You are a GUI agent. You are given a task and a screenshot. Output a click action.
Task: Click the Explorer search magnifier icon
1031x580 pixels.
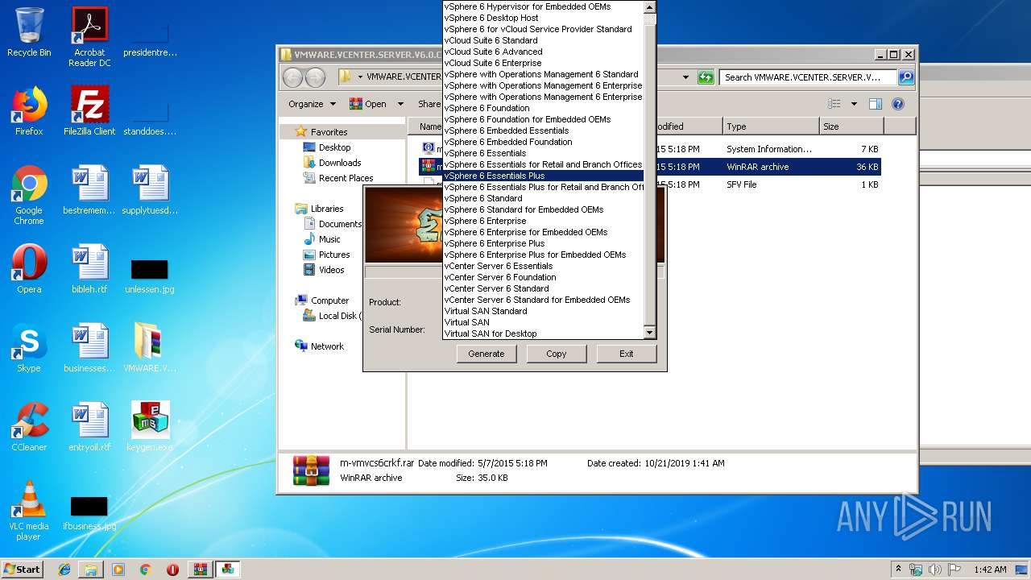[x=906, y=77]
